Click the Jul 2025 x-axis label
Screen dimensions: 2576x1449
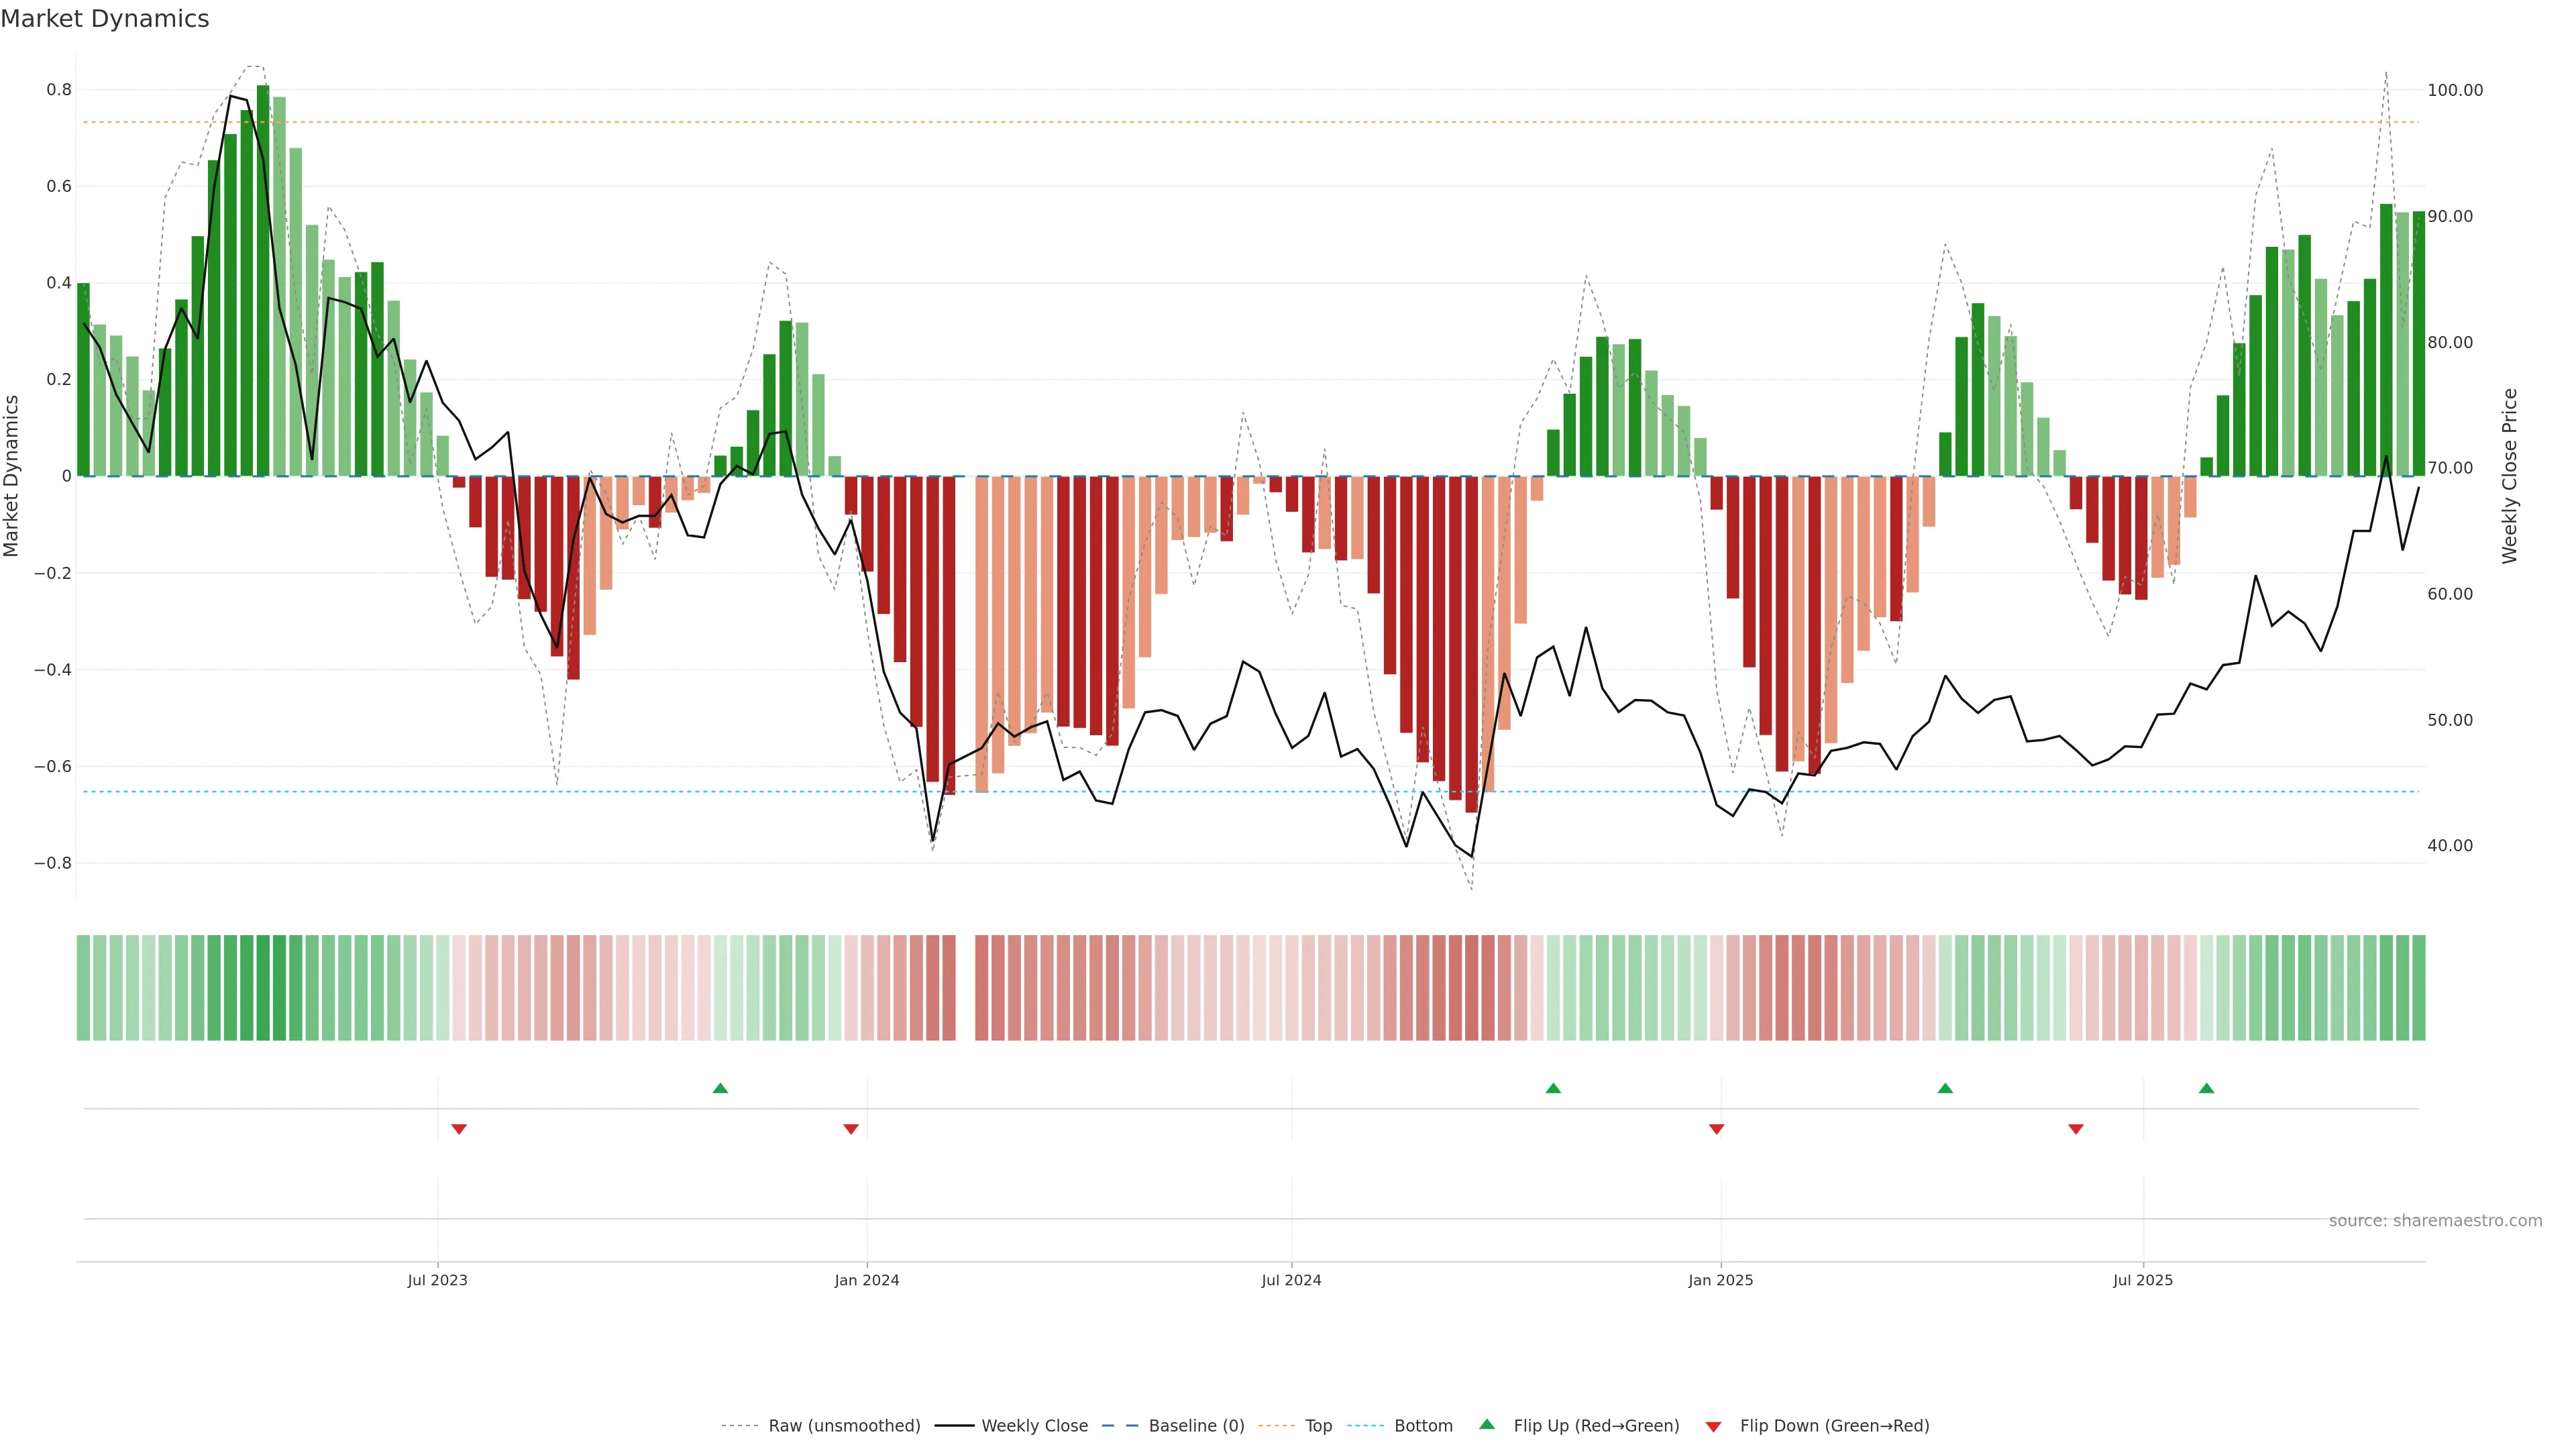pos(2143,1280)
